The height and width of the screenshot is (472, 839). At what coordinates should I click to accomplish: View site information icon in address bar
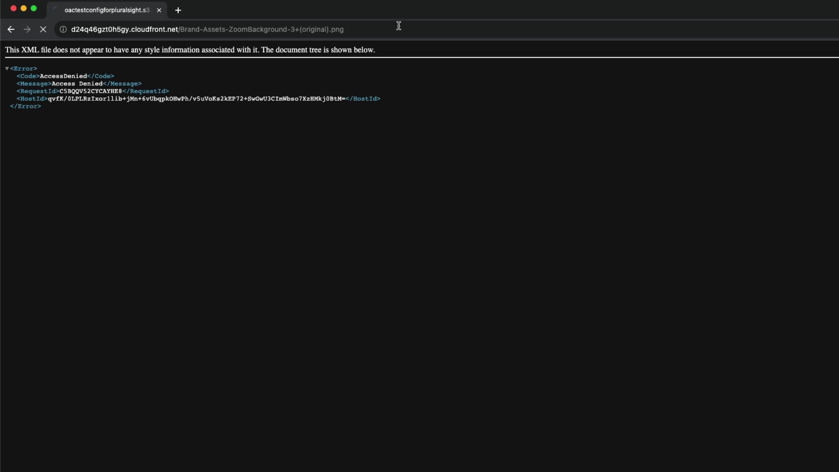63,29
